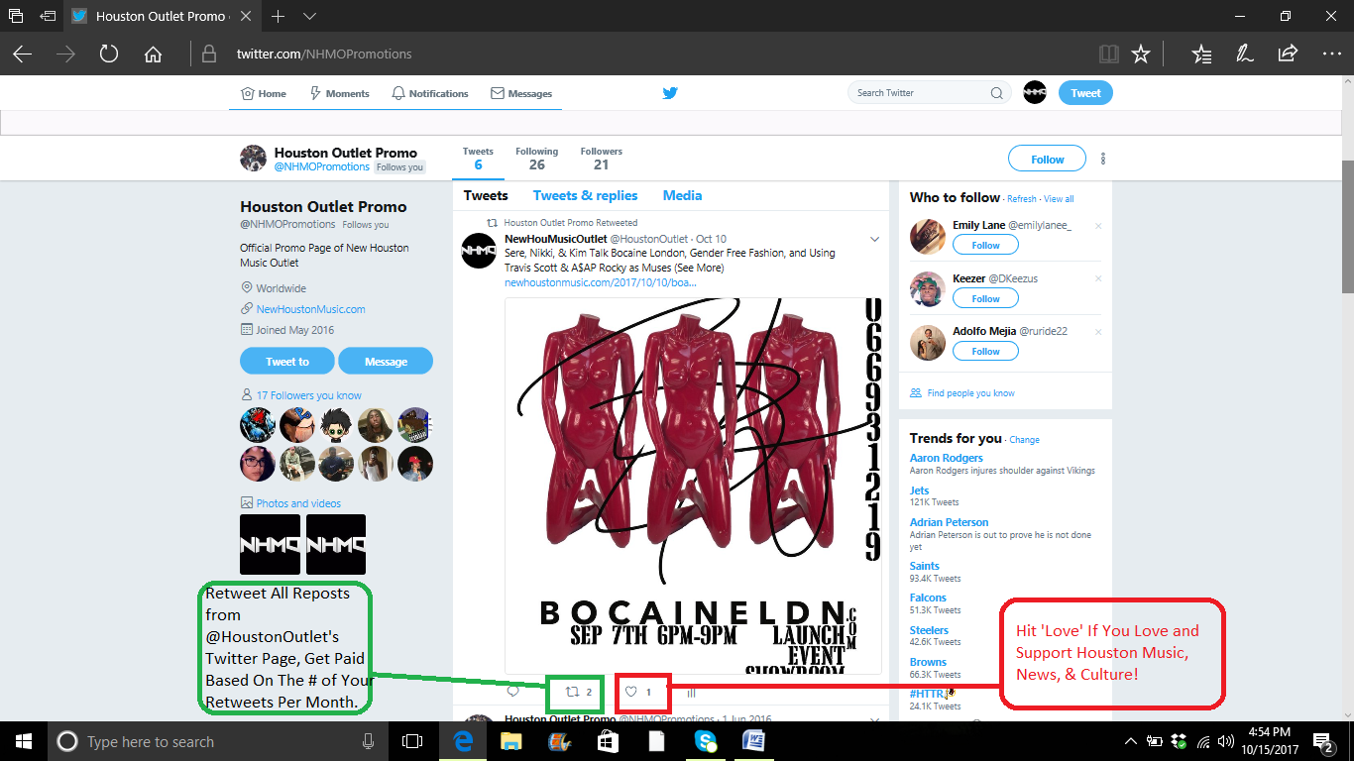This screenshot has height=761, width=1354.
Task: Follow Adolfo Mejia
Action: (985, 351)
